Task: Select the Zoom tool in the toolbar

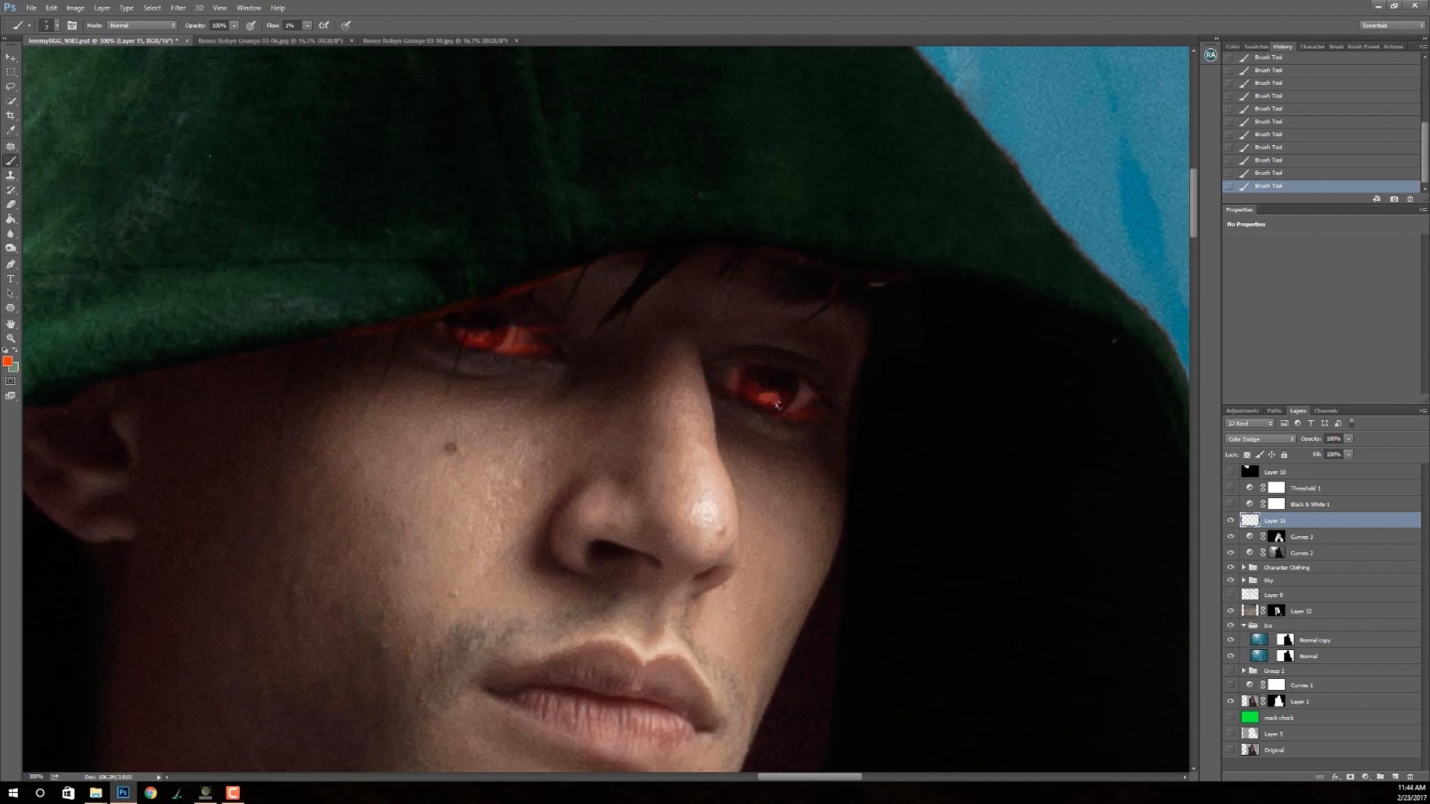Action: click(10, 338)
